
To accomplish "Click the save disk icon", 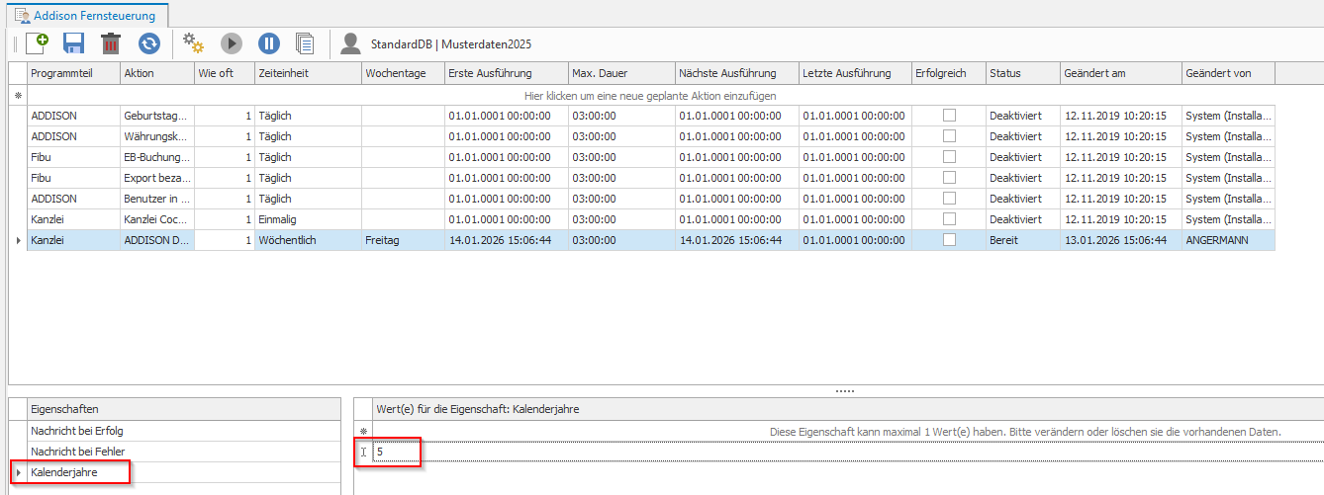I will click(74, 43).
